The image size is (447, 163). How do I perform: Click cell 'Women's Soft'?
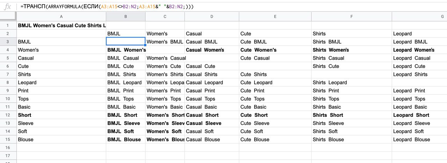click(x=165, y=131)
